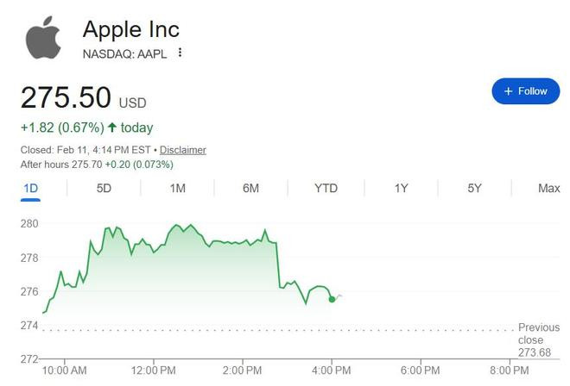The width and height of the screenshot is (570, 386).
Task: View the 1Y chart tab
Action: [x=401, y=188]
